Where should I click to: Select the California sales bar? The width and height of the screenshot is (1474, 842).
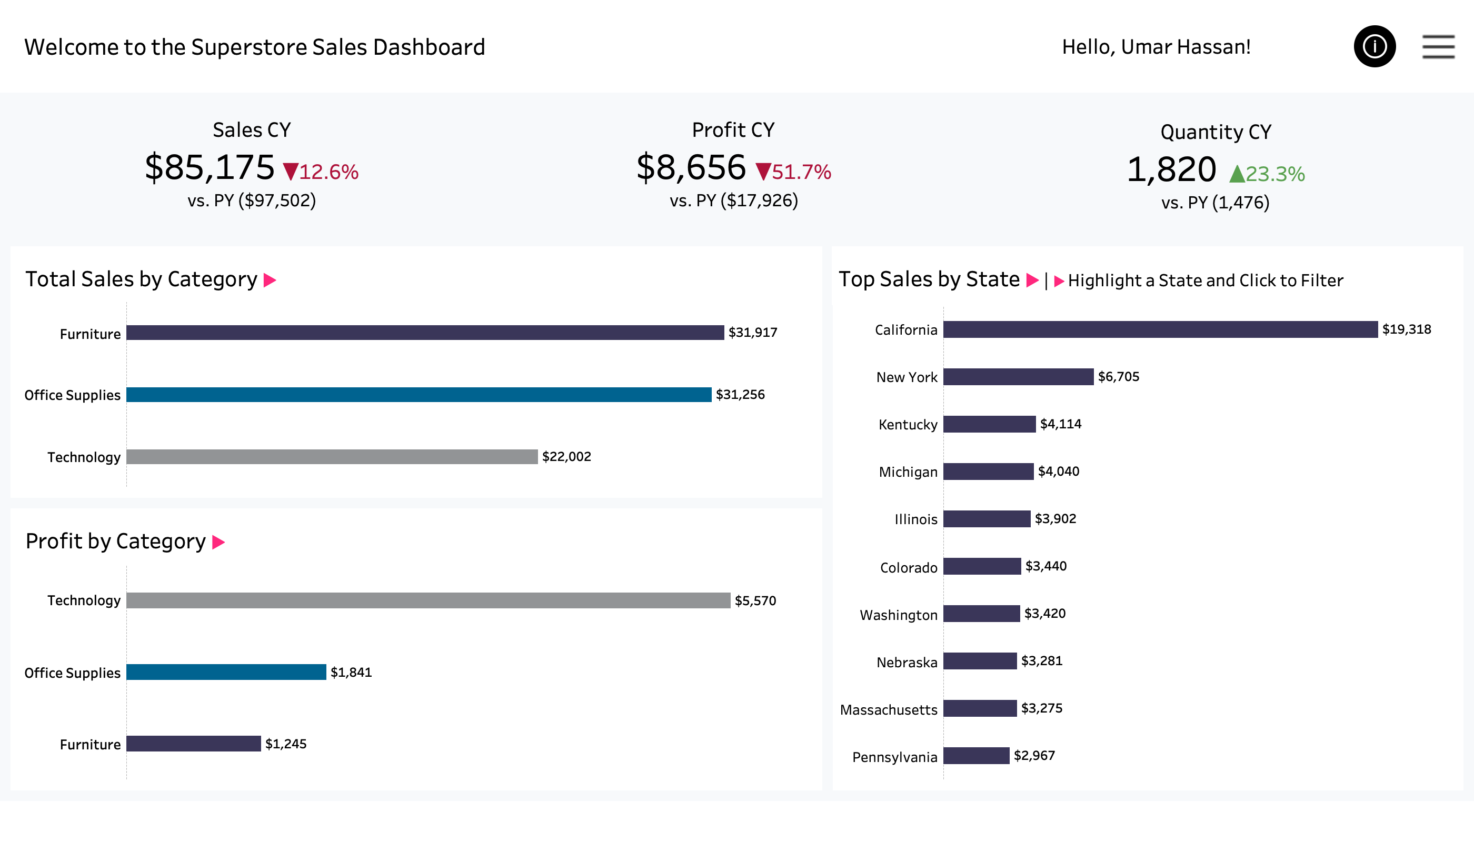coord(1160,329)
